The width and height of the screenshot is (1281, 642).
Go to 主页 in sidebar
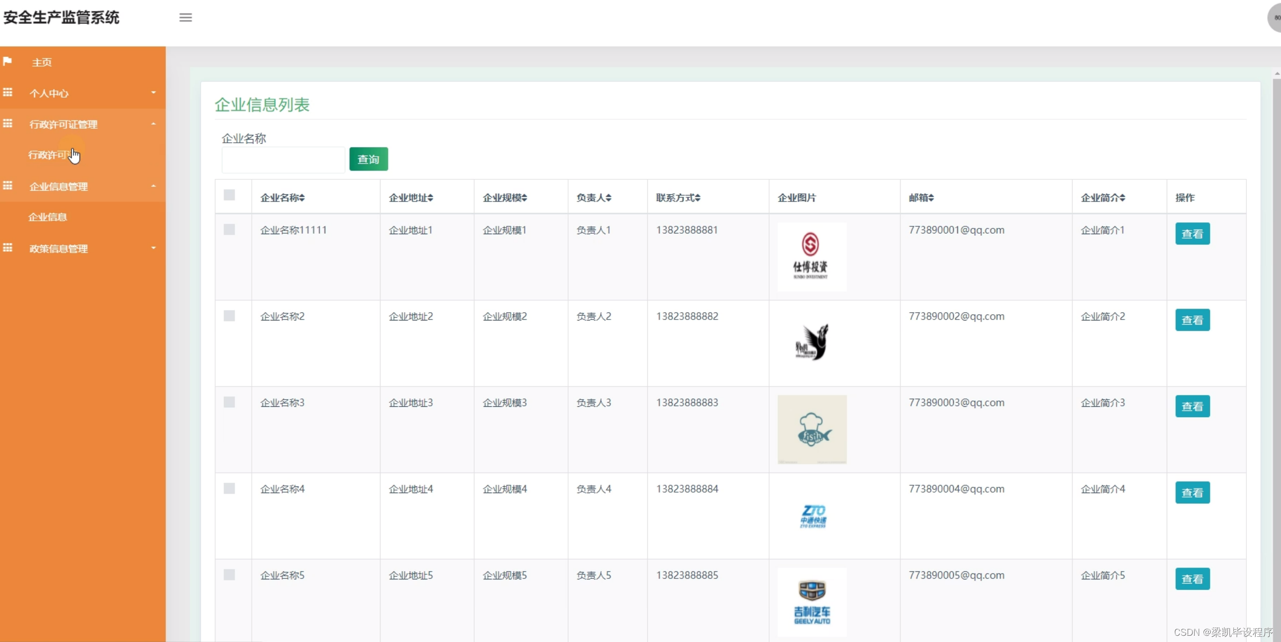tap(42, 63)
